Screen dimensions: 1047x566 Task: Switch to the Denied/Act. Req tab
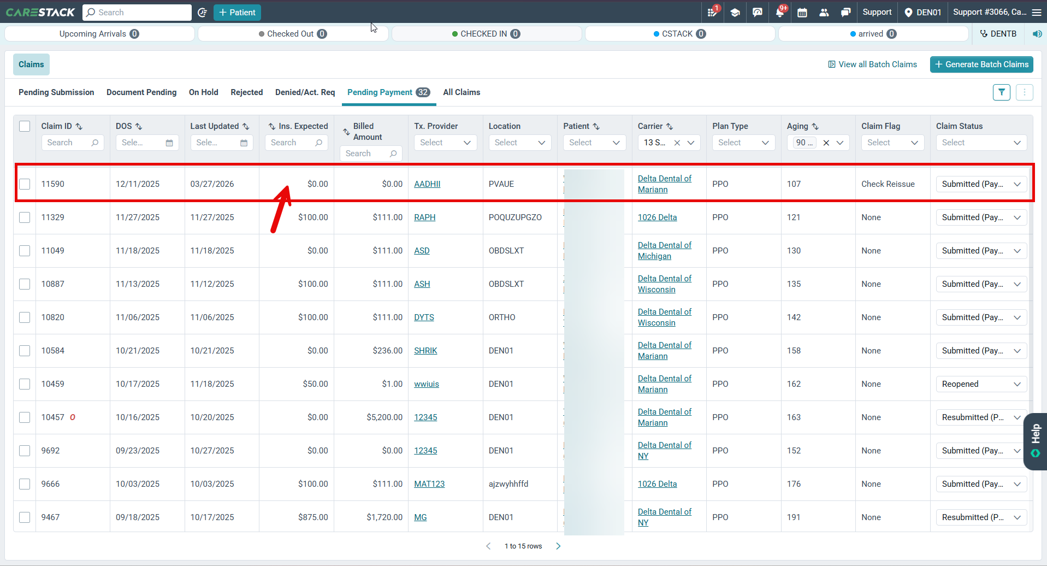click(x=305, y=92)
